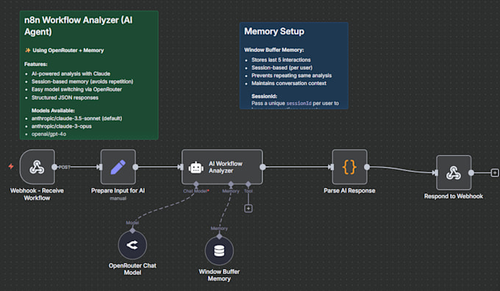Open the OpenRouter Chat Model node

[132, 245]
